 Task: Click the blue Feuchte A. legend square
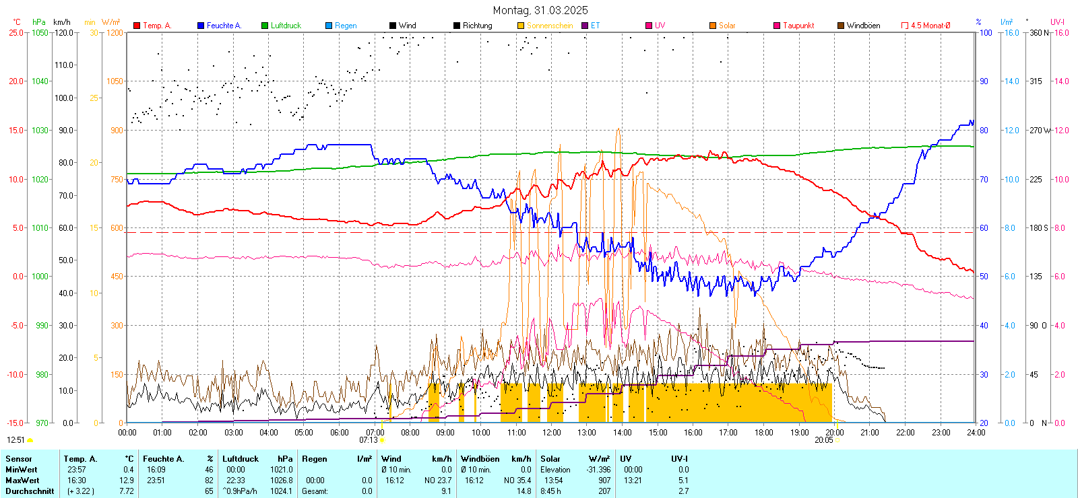click(x=201, y=26)
